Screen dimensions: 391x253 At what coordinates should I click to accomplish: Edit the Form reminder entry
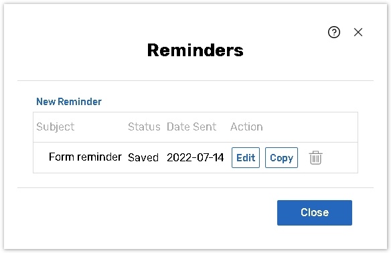pyautogui.click(x=246, y=157)
